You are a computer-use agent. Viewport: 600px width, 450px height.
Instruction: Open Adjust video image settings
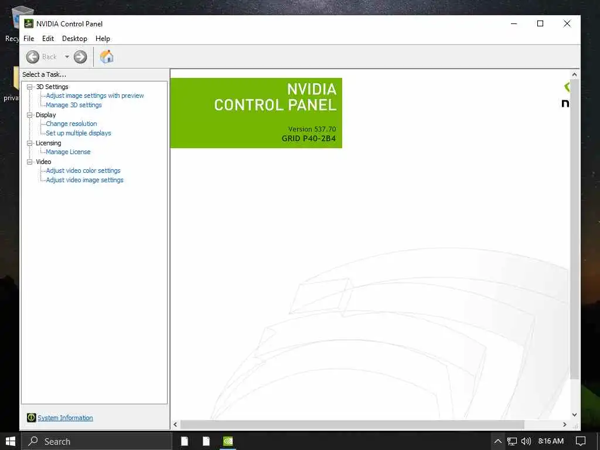pyautogui.click(x=84, y=180)
